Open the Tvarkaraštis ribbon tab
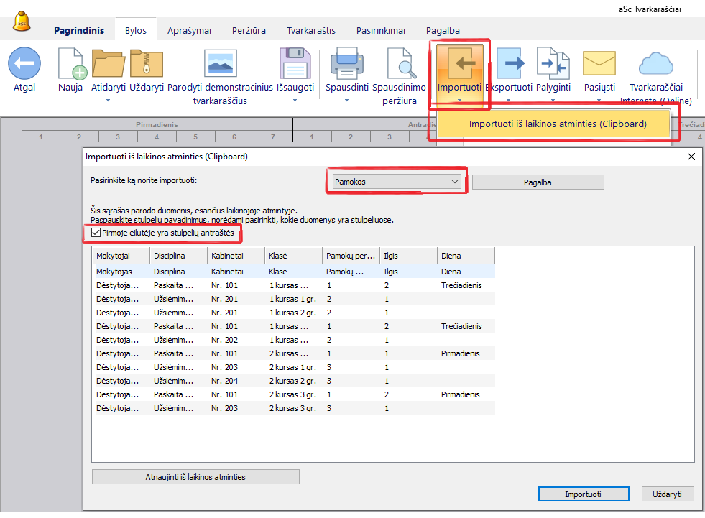This screenshot has width=705, height=518. point(311,31)
